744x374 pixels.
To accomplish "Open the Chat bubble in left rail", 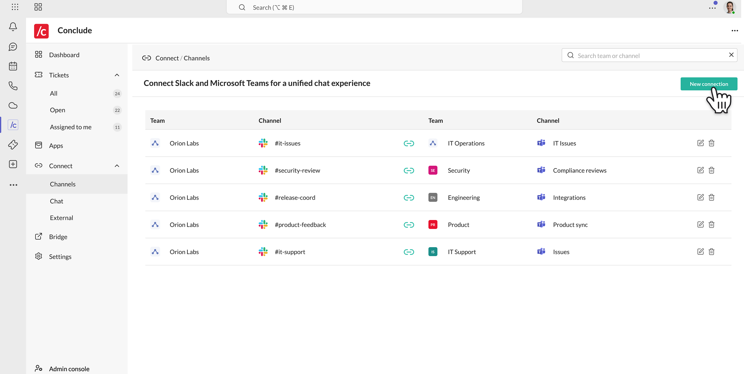I will click(13, 47).
